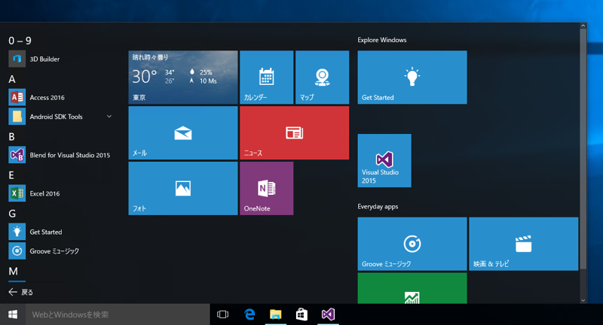The image size is (603, 325).
Task: Click the Start menu scrollbar up arrow
Action: (583, 26)
